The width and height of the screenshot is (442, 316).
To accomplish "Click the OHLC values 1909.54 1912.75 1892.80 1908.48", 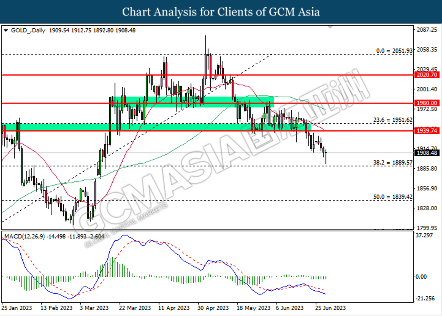I will click(92, 30).
